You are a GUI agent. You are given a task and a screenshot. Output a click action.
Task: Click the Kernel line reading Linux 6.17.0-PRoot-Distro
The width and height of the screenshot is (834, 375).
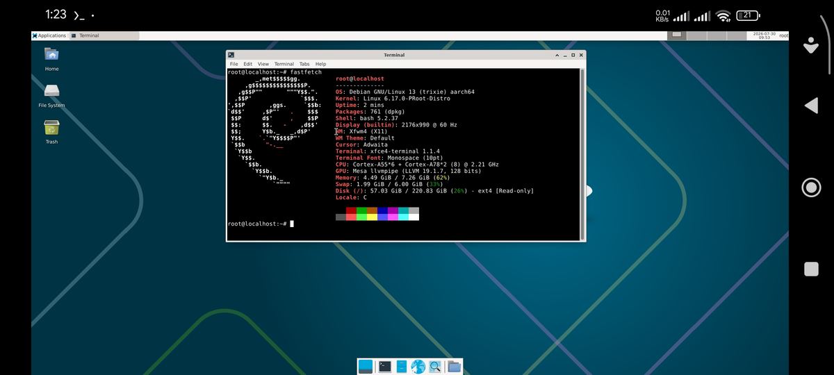pyautogui.click(x=393, y=99)
